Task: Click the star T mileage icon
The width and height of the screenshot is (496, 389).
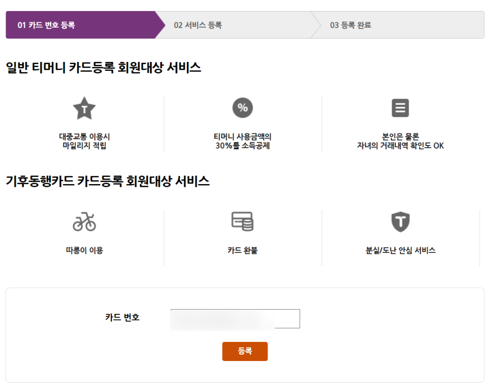Action: coord(84,108)
